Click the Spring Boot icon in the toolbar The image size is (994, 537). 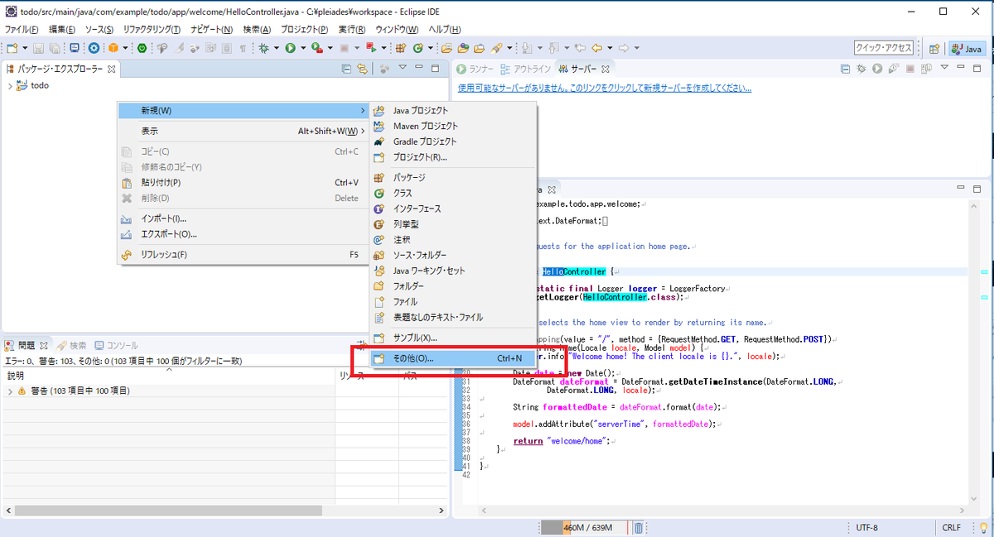(141, 48)
